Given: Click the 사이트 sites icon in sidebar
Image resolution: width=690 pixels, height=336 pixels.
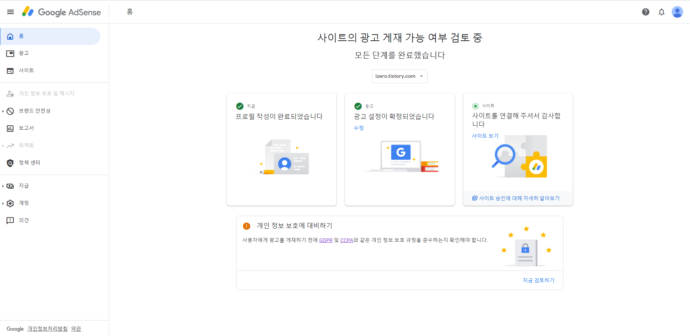Looking at the screenshot, I should click(10, 71).
